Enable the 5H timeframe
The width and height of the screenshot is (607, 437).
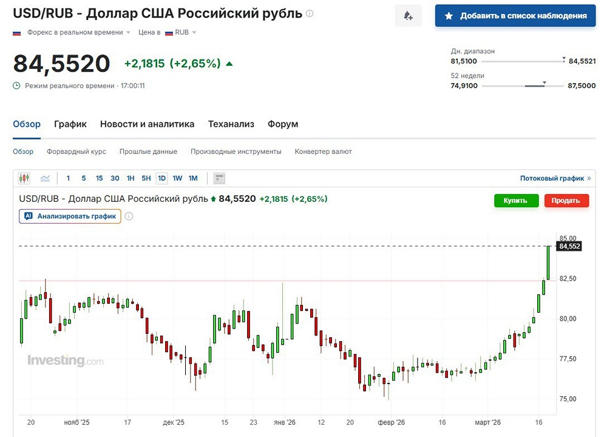[x=144, y=178]
